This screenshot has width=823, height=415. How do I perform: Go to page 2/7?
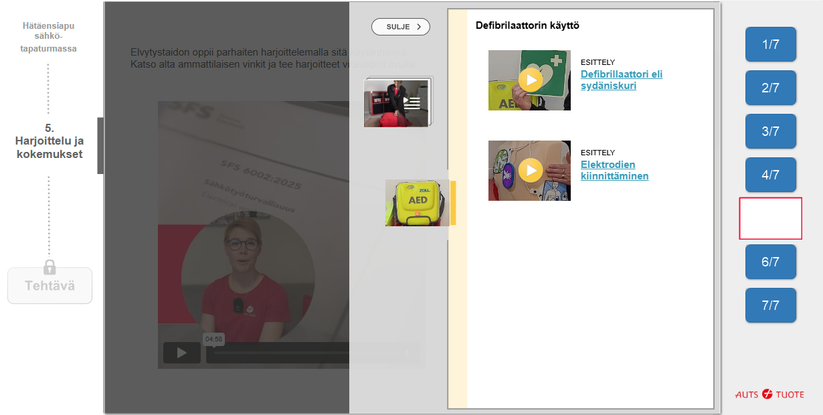pos(771,88)
